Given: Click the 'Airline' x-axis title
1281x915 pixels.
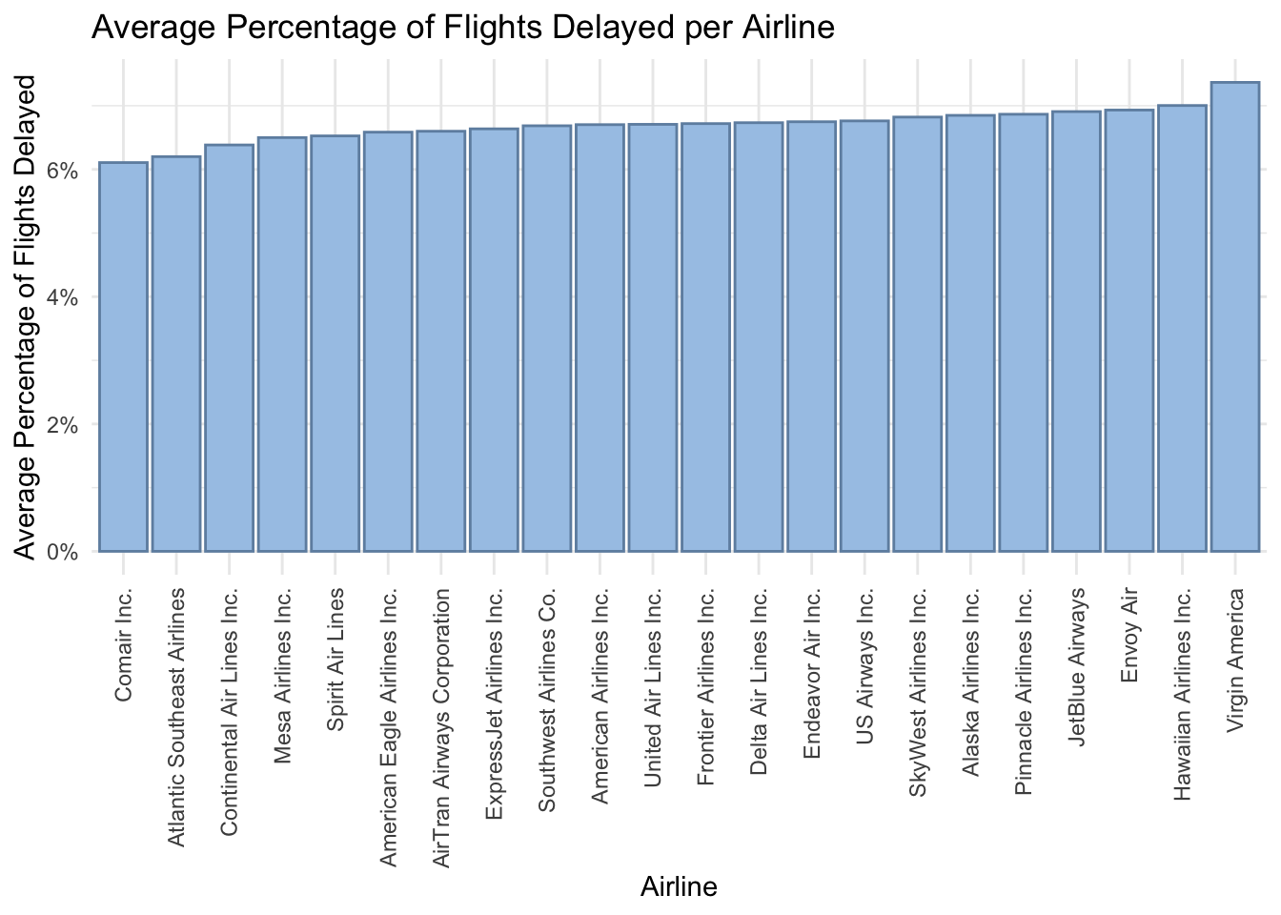Looking at the screenshot, I should 679,887.
